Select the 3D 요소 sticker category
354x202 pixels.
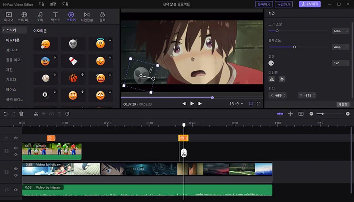(12, 50)
